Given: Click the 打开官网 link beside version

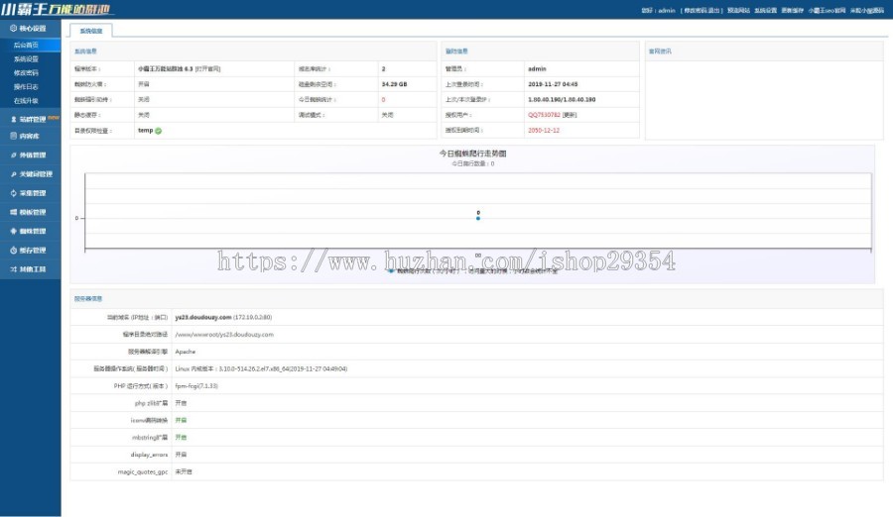Looking at the screenshot, I should (208, 69).
